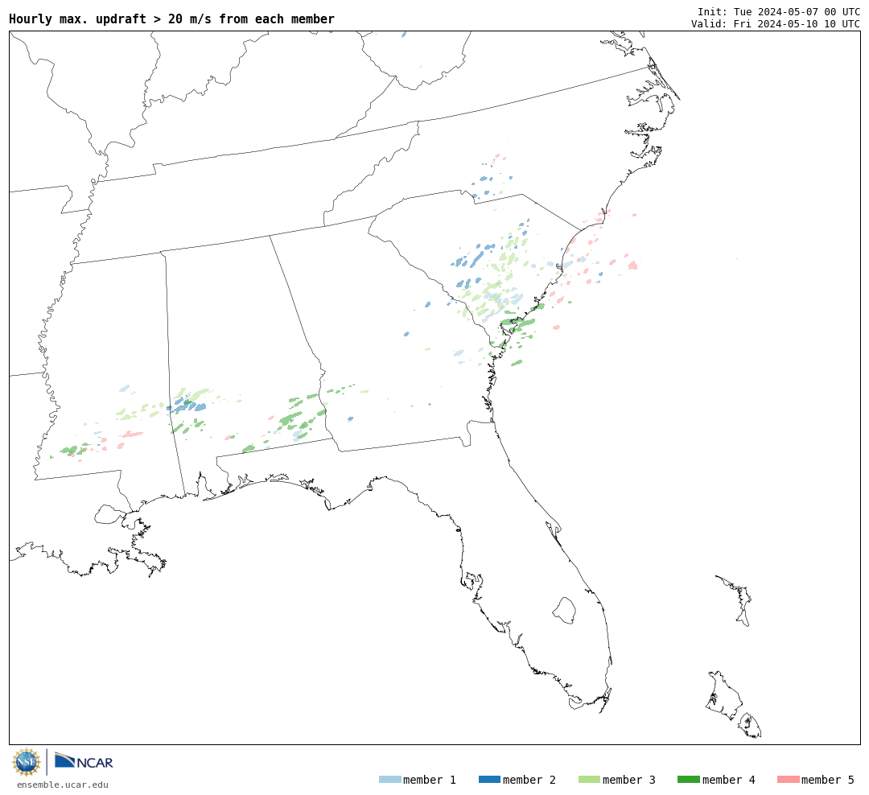The height and width of the screenshot is (795, 869).
Task: Click the member 2 dark blue swatch
Action: point(489,779)
